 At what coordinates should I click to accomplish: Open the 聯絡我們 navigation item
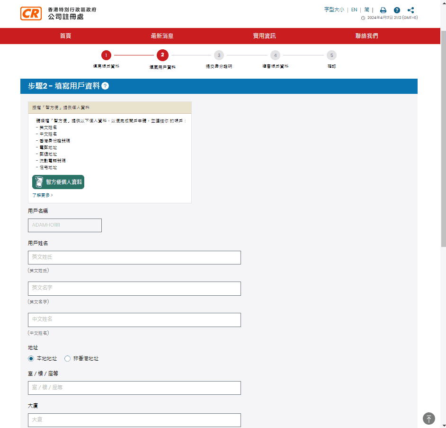(x=366, y=36)
